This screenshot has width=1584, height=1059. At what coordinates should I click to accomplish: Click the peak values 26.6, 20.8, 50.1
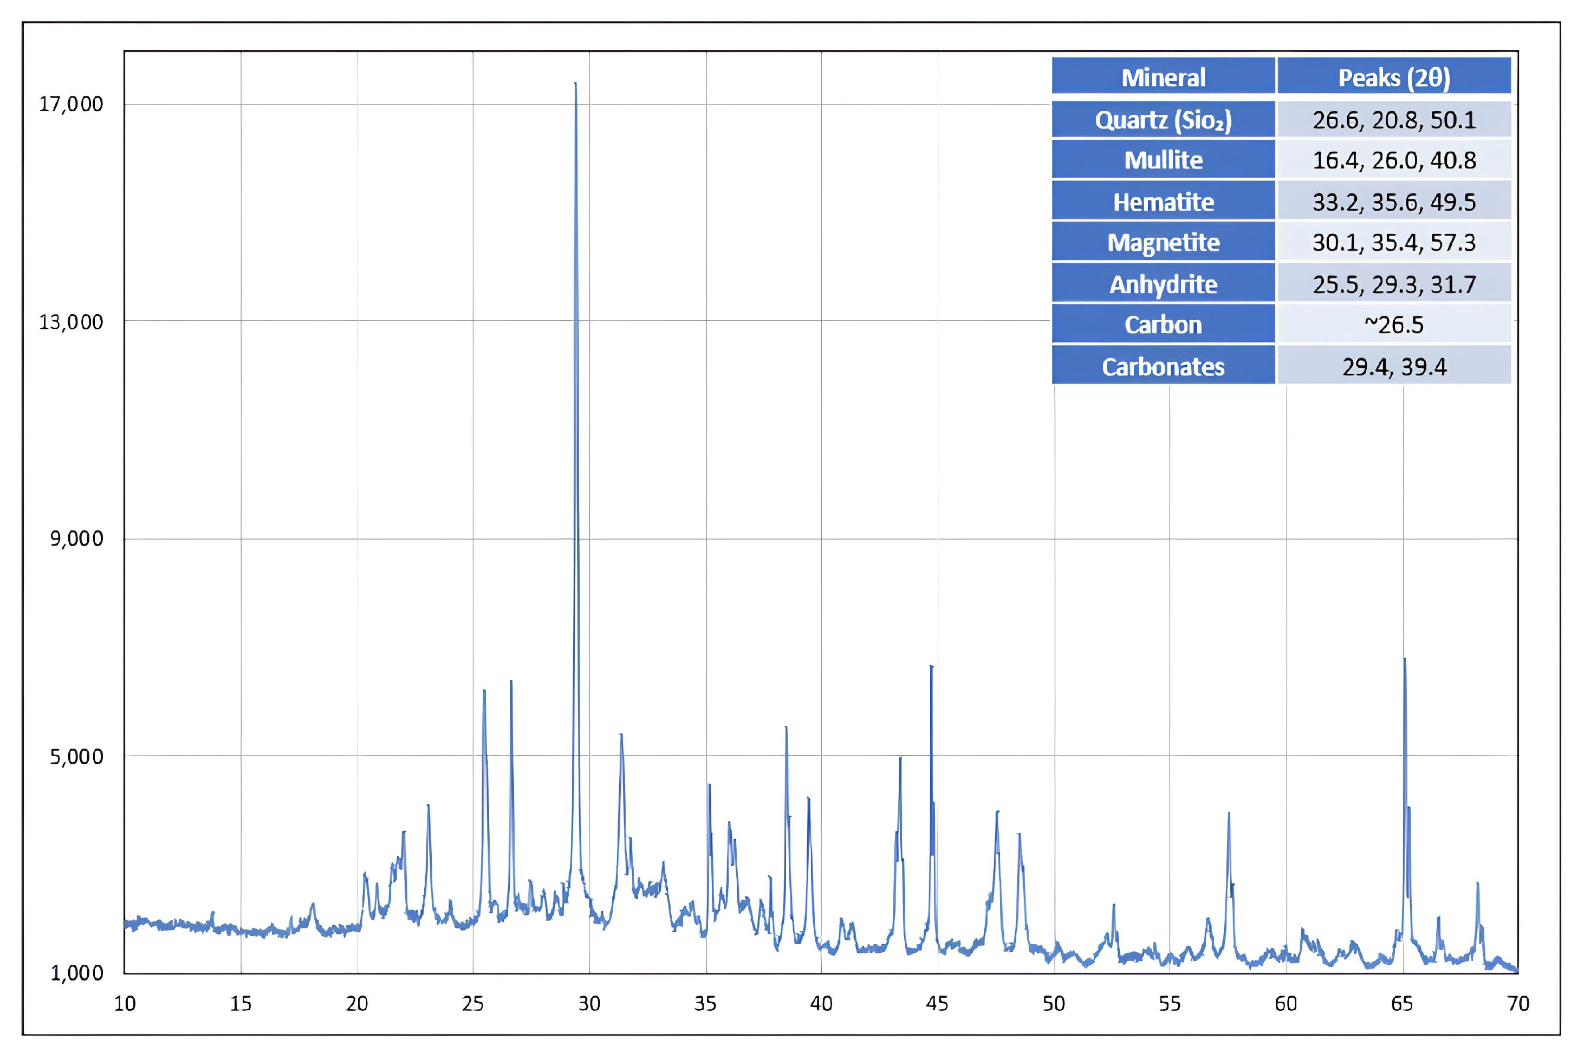pyautogui.click(x=1393, y=120)
